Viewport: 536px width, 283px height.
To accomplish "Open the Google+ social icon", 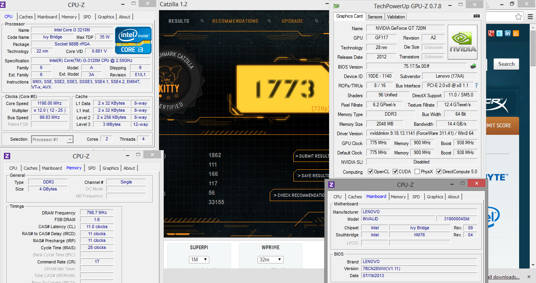I will click(x=490, y=33).
